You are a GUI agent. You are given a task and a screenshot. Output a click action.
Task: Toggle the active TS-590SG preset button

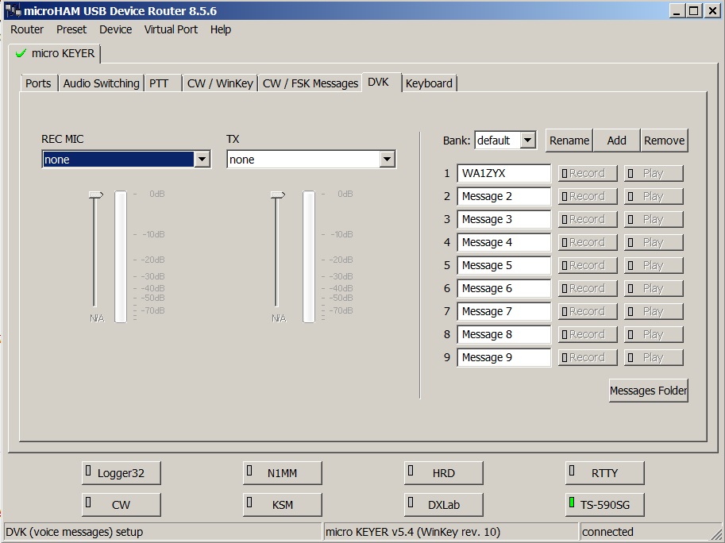point(604,505)
